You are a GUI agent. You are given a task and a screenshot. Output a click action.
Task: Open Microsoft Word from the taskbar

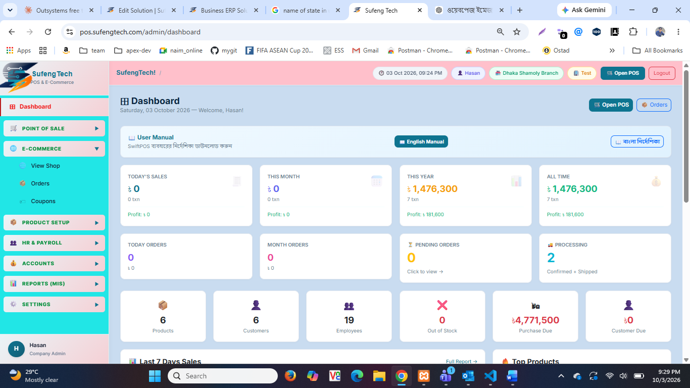click(x=512, y=376)
